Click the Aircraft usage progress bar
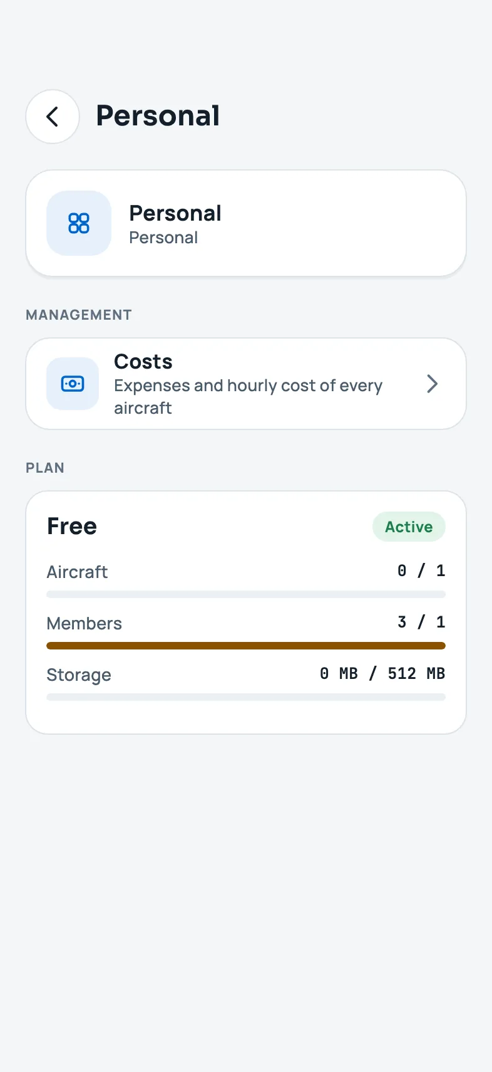Screen dimensions: 492x1072 246,594
